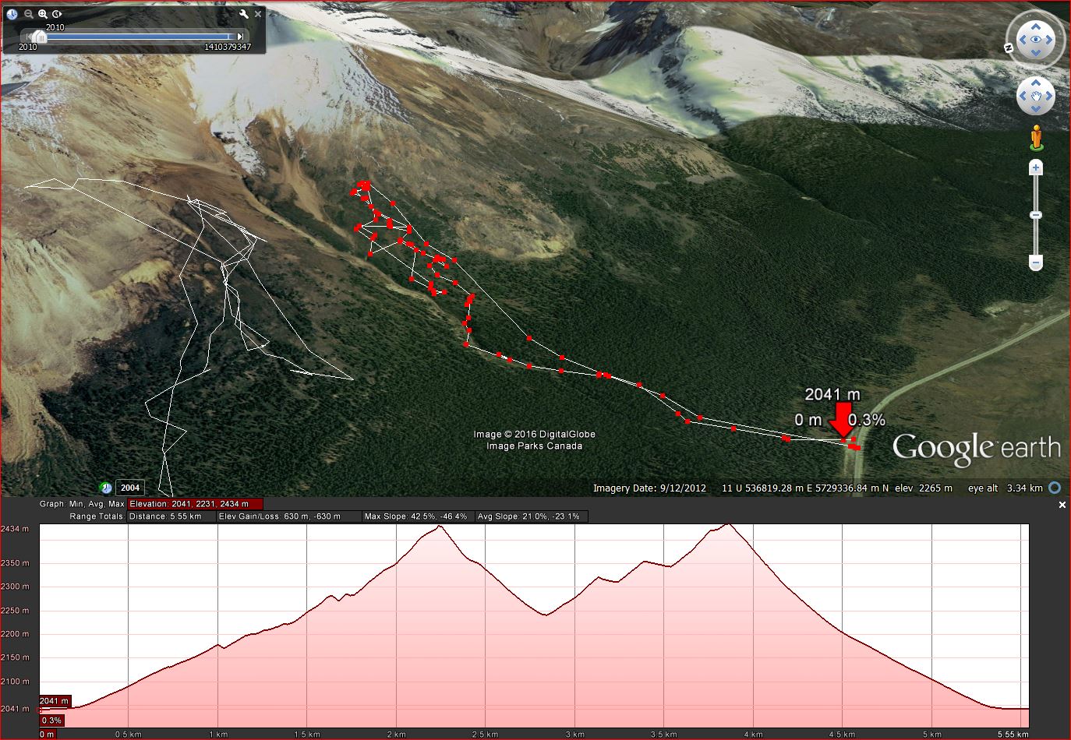Zoom in the time slider range

43,14
